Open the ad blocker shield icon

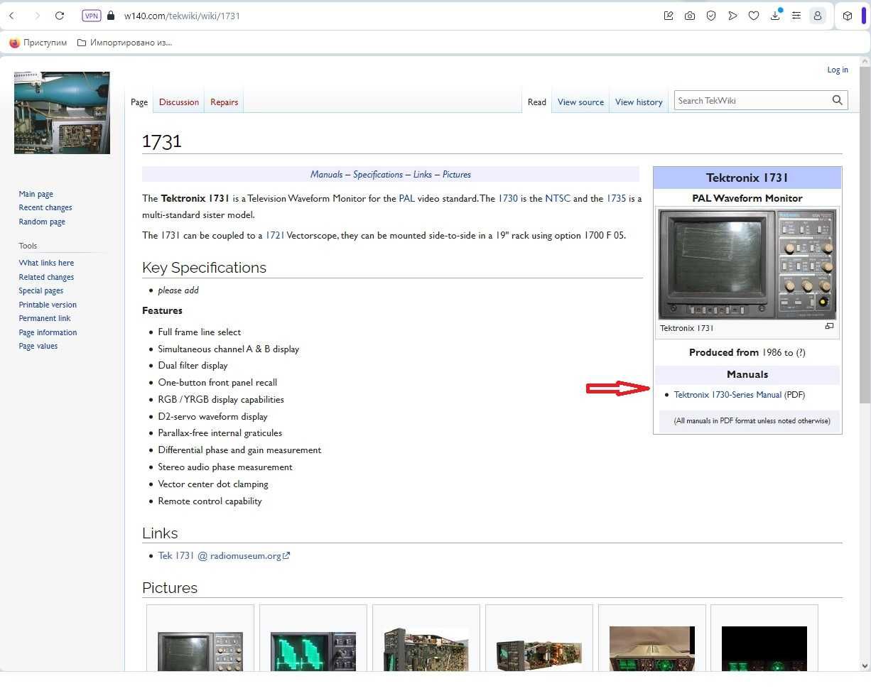pos(711,16)
